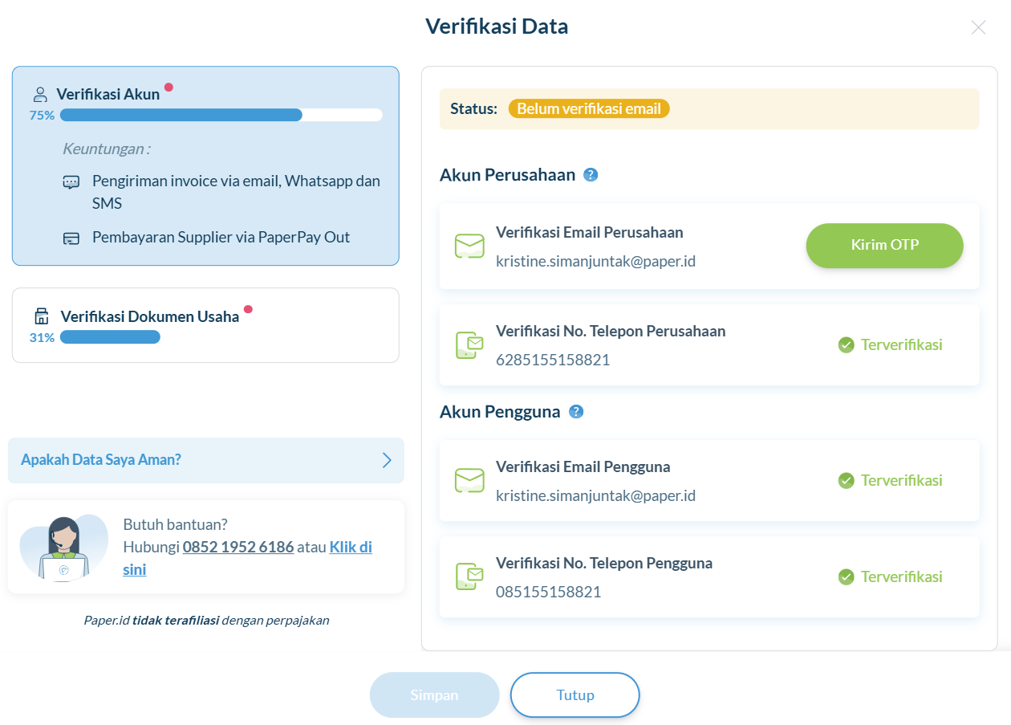The image size is (1011, 725).
Task: Click envelope icon for Verifikasi Email Perusahaan
Action: (469, 246)
